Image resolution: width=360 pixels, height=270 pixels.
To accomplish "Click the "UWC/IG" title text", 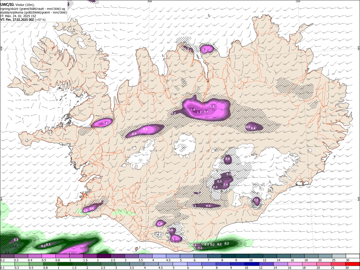I will (6, 4).
